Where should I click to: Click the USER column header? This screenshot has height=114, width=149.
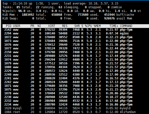pos(17,26)
